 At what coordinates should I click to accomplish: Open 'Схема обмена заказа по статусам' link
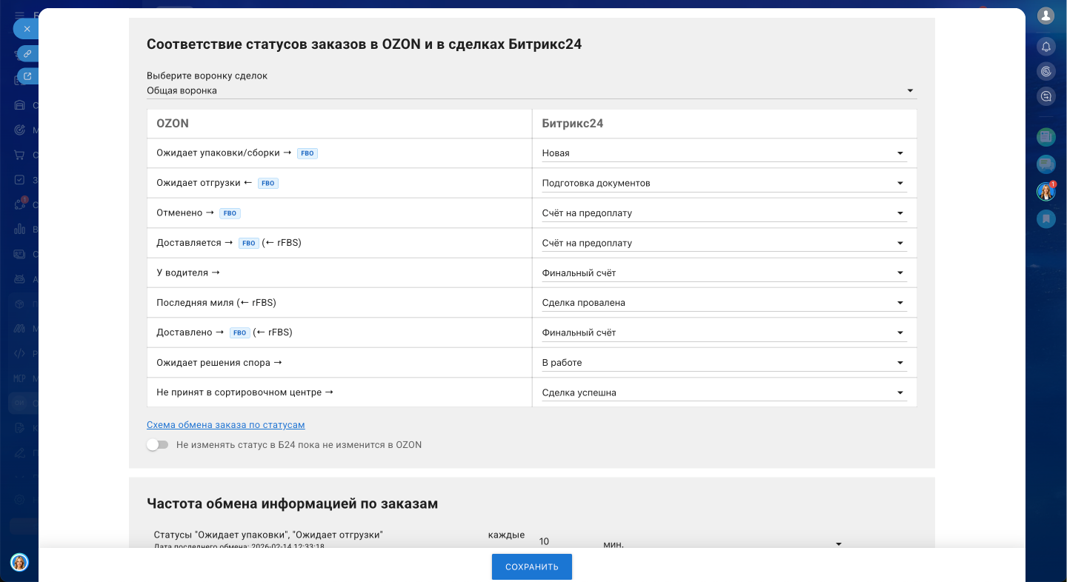(x=226, y=425)
